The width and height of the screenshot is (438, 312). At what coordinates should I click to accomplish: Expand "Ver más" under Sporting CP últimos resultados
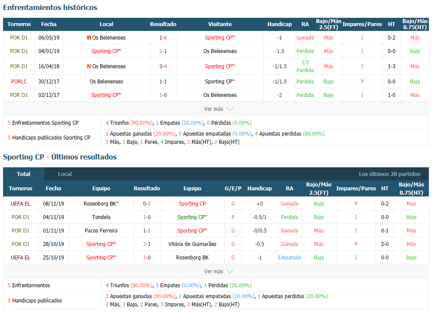(219, 272)
